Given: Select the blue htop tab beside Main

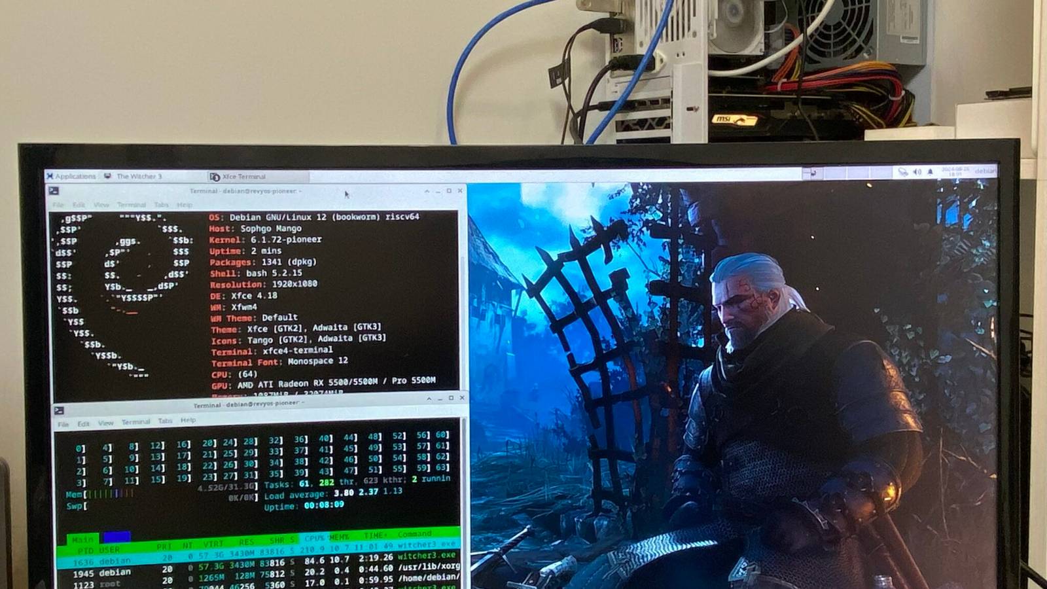Looking at the screenshot, I should coord(116,537).
